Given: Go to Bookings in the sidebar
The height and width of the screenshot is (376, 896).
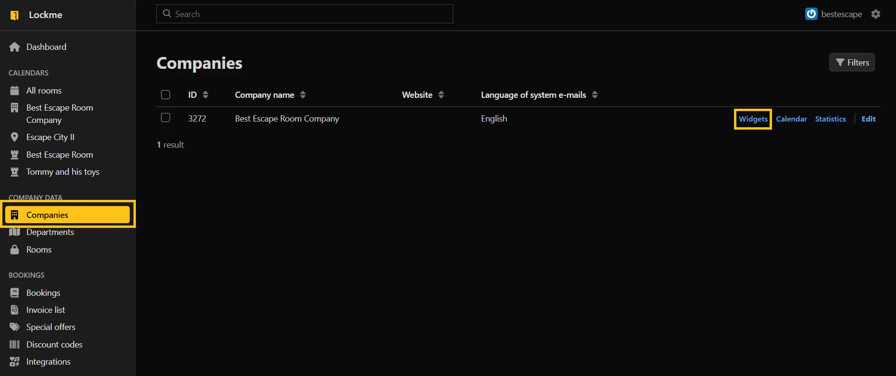Looking at the screenshot, I should [43, 293].
